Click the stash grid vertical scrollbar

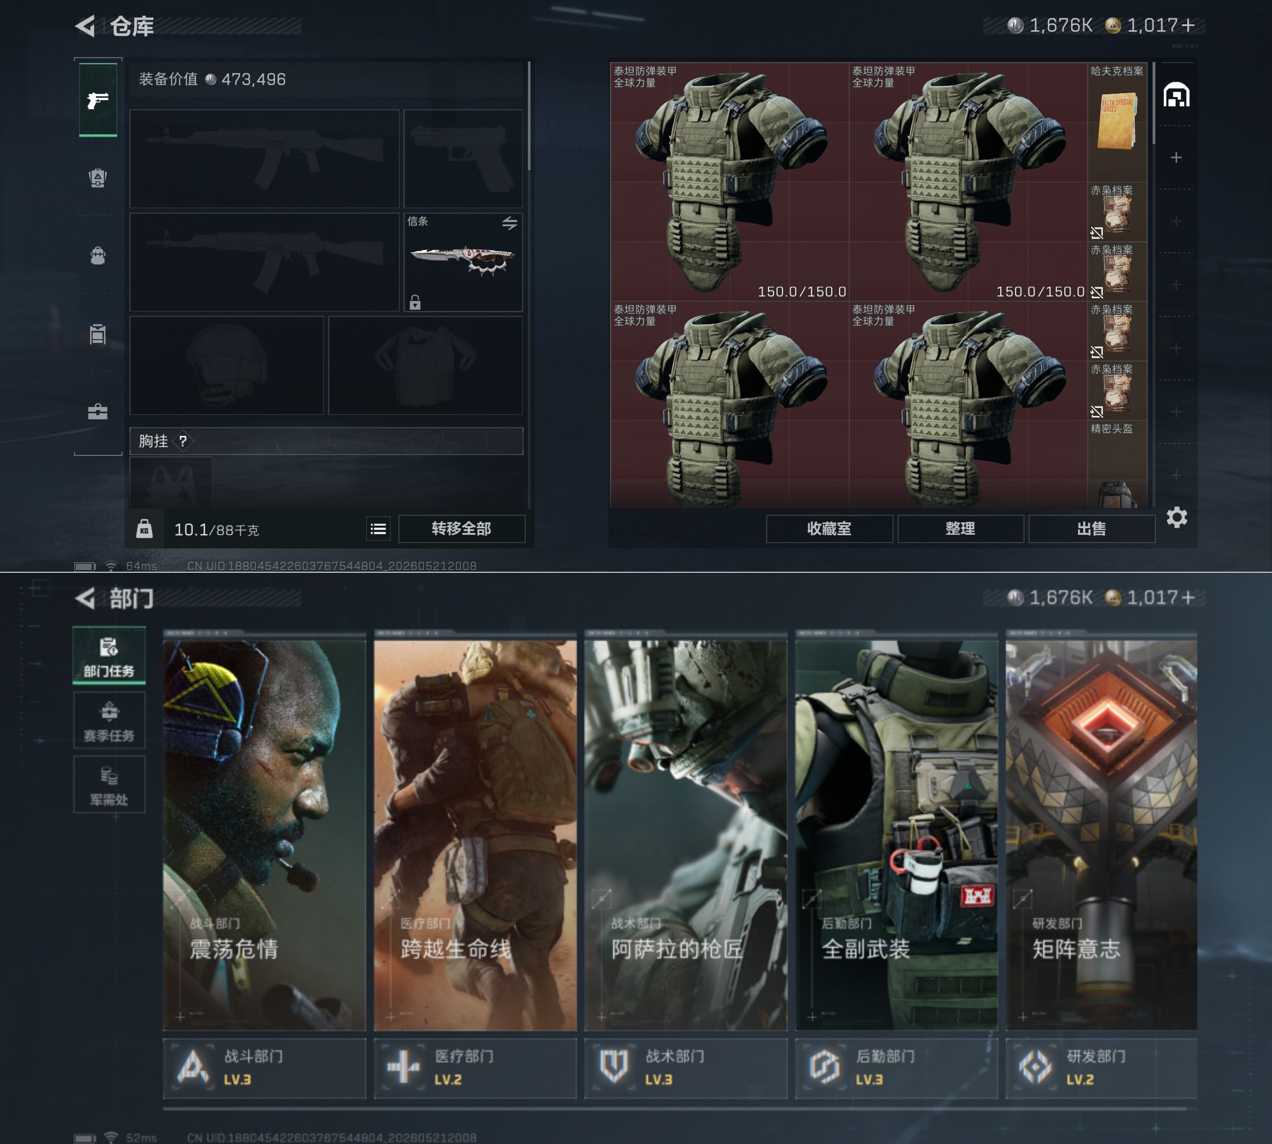(1153, 104)
